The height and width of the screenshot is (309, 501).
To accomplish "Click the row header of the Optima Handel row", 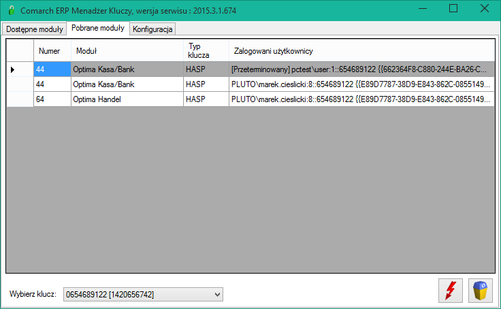I will [x=20, y=99].
